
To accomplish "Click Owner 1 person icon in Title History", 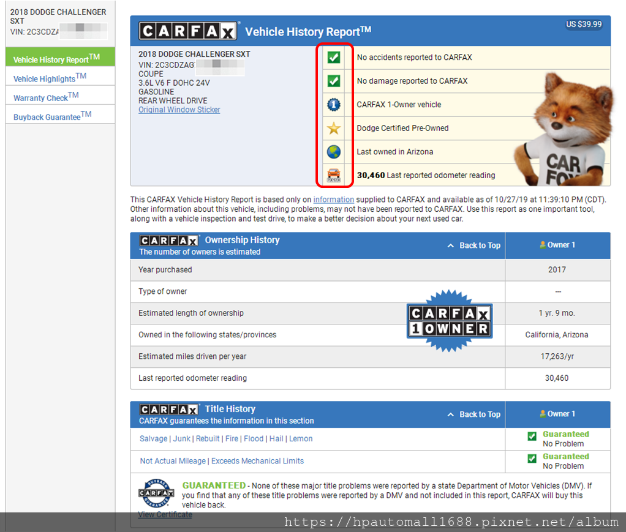I will coord(543,414).
